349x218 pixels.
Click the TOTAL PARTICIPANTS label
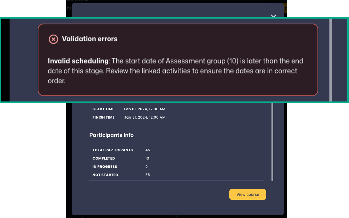(x=113, y=150)
